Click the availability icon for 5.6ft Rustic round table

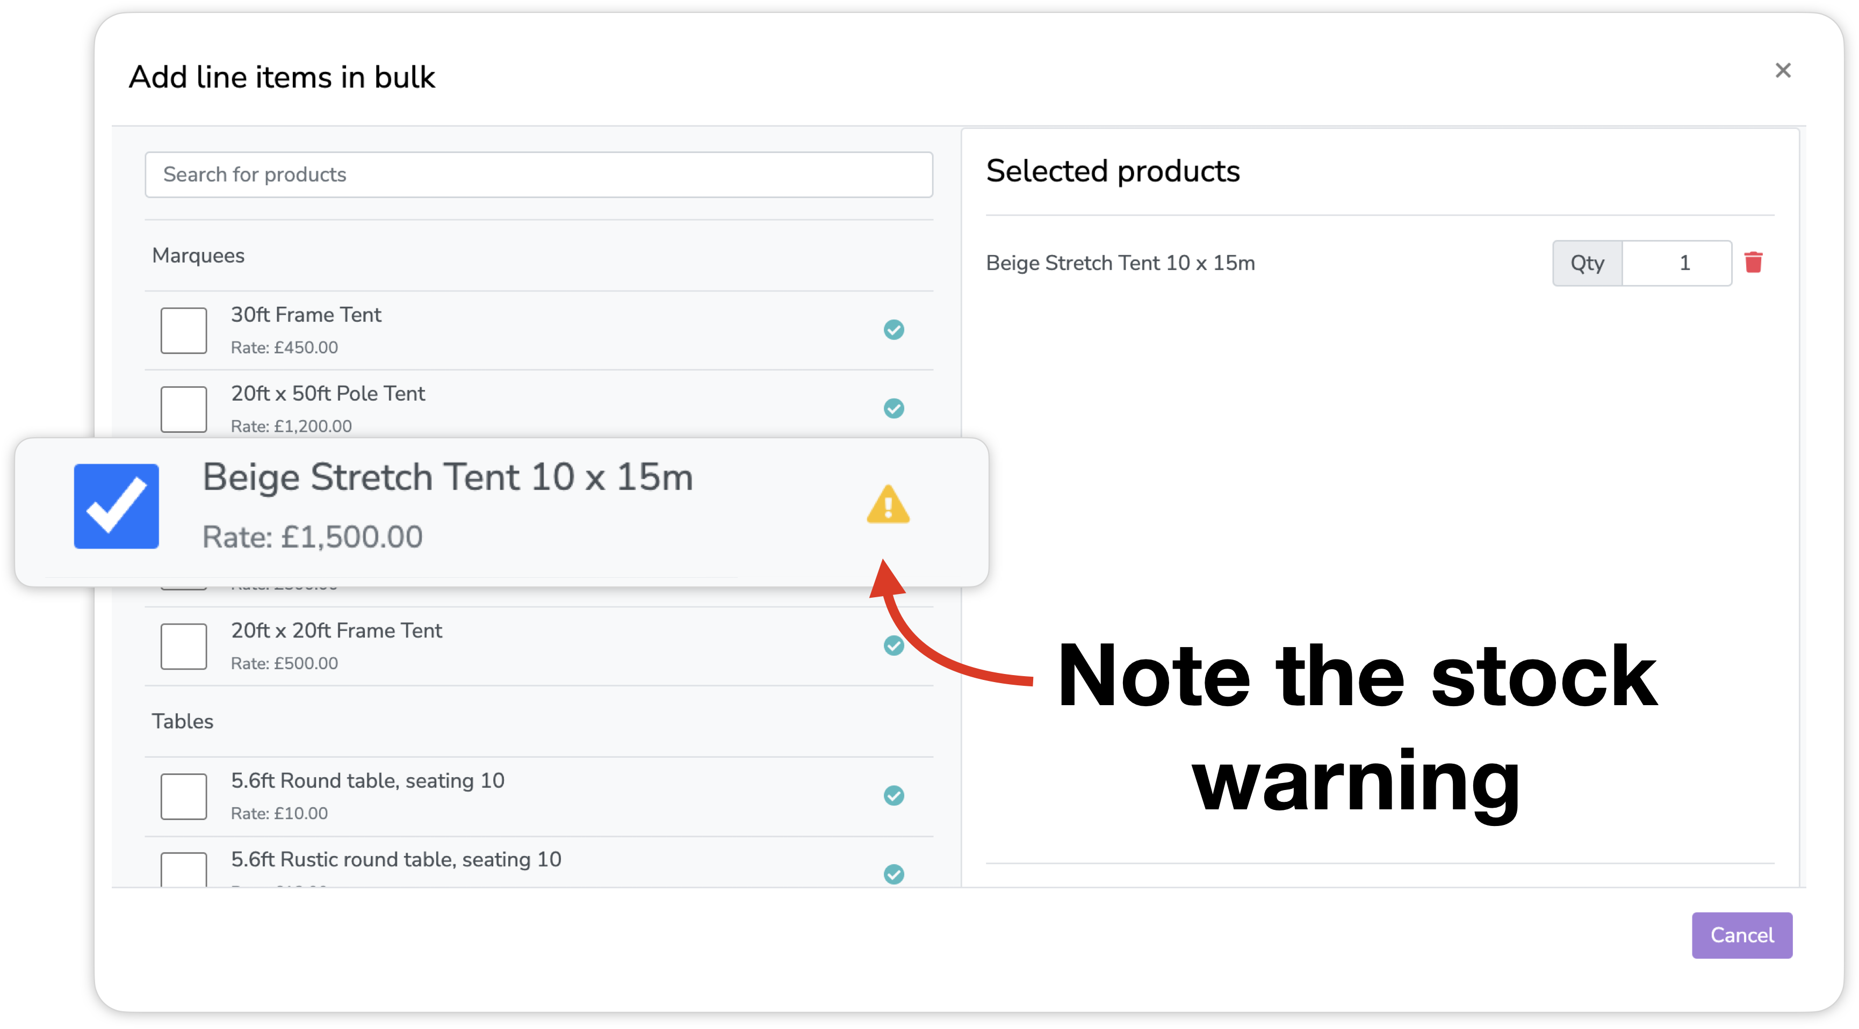pyautogui.click(x=894, y=874)
